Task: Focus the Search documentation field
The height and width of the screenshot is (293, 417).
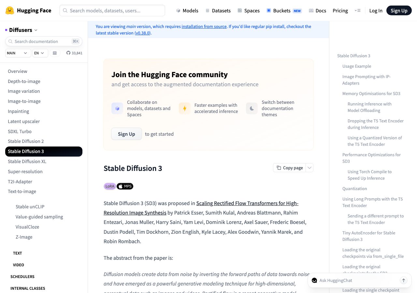Action: (x=44, y=41)
